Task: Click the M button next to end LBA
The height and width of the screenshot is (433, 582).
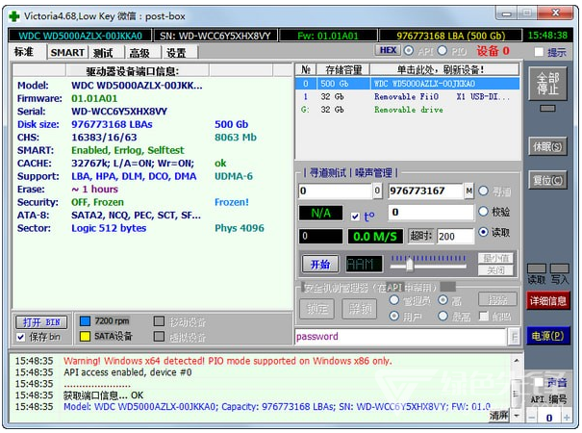Action: click(468, 191)
